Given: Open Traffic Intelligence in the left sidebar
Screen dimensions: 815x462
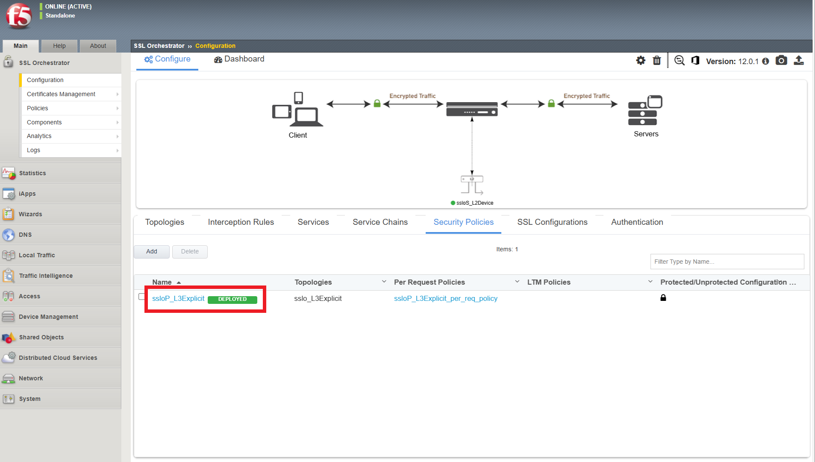Looking at the screenshot, I should (61, 276).
